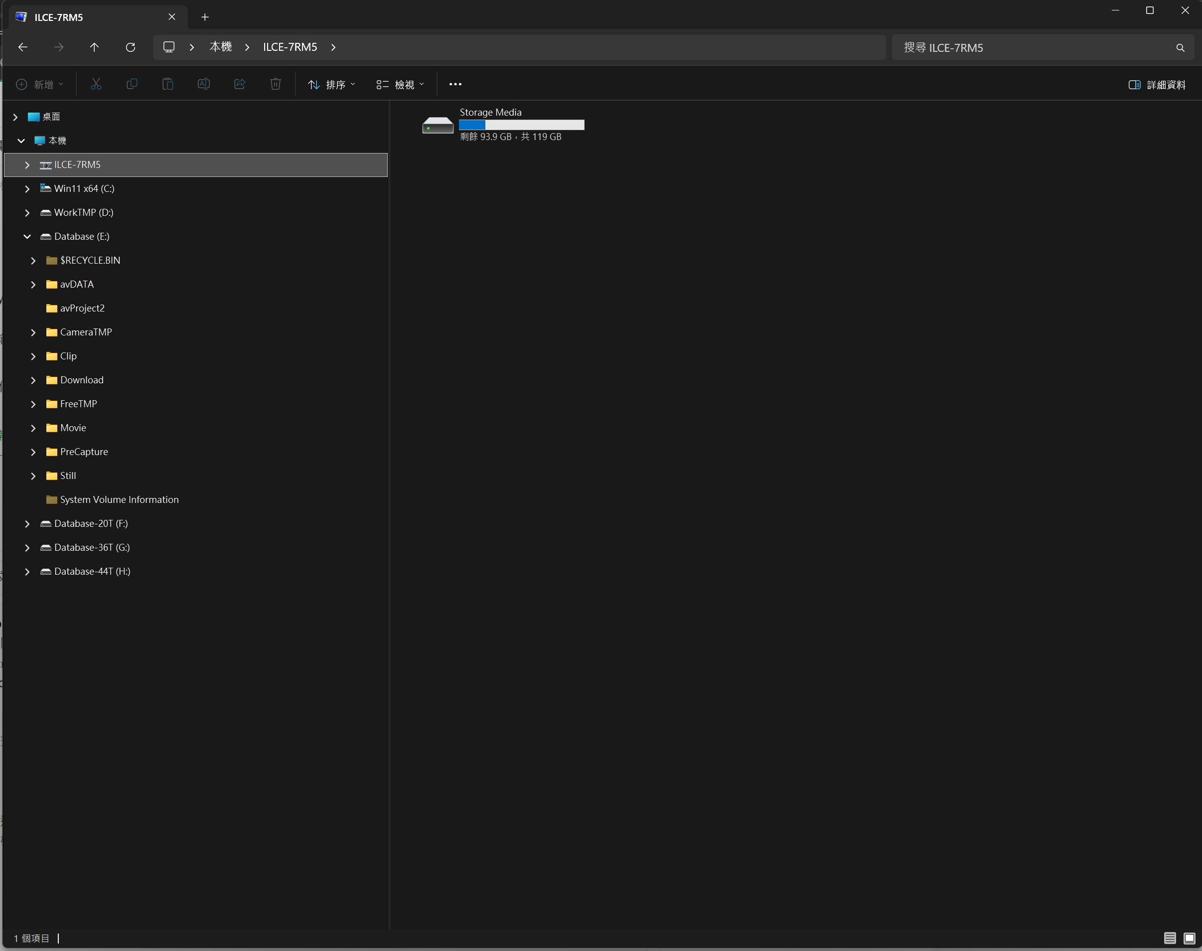1202x951 pixels.
Task: Select 桌面 in navigation tree
Action: click(x=51, y=117)
